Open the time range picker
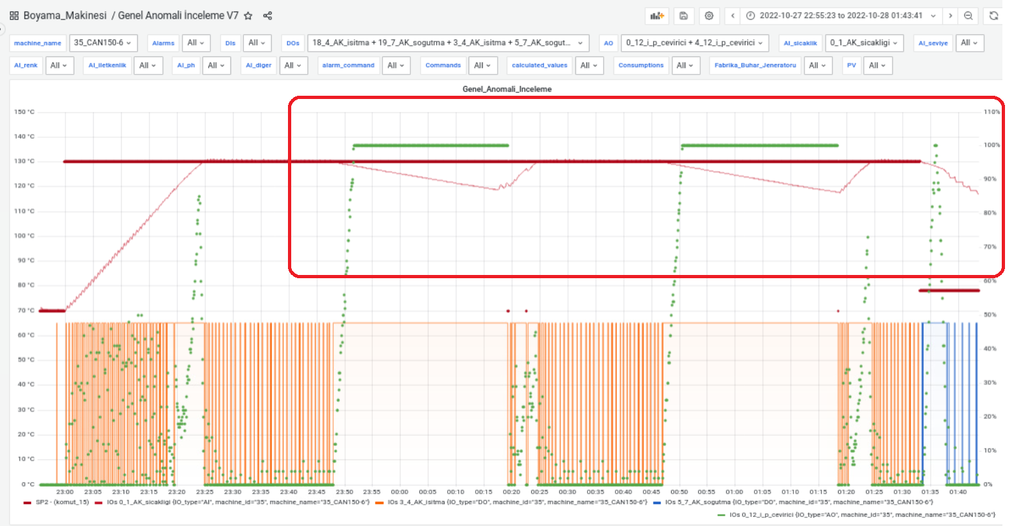Screen dimensions: 1016x526 click(841, 16)
